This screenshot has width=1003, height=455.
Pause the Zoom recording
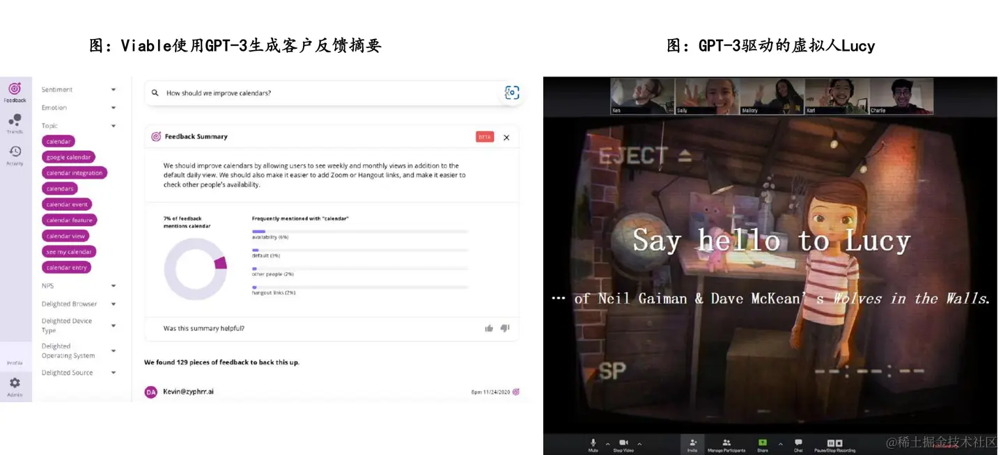click(x=830, y=443)
